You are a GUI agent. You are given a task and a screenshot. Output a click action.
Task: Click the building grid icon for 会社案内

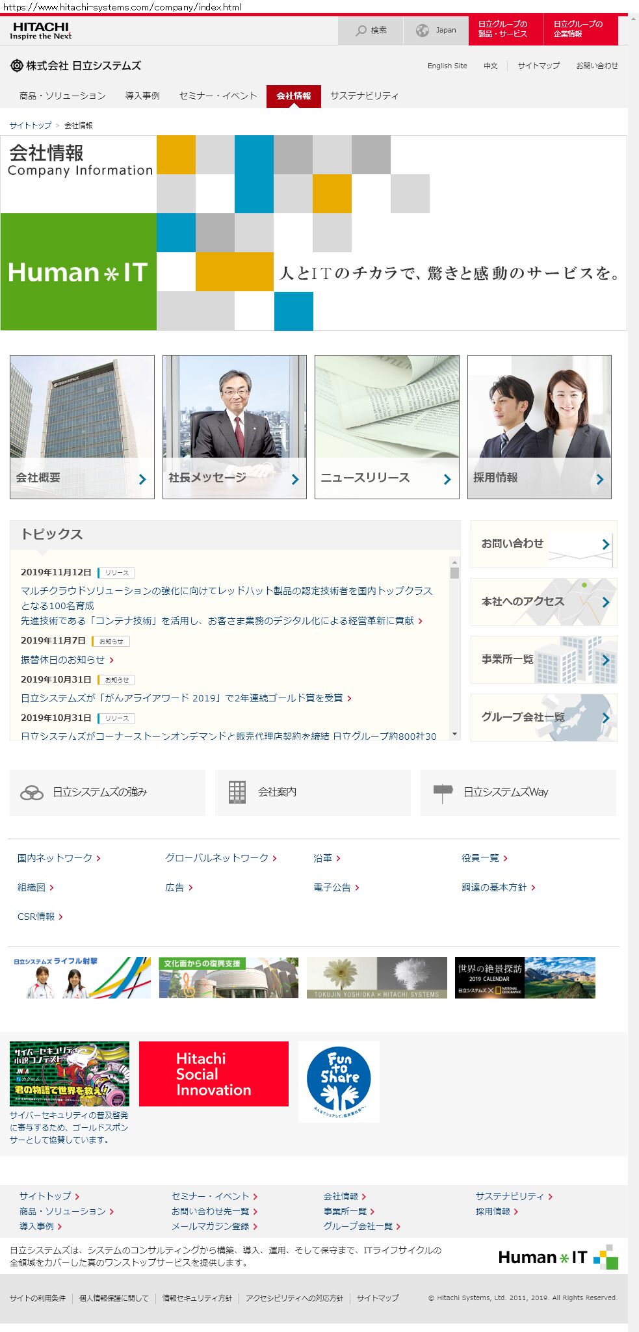pos(237,792)
